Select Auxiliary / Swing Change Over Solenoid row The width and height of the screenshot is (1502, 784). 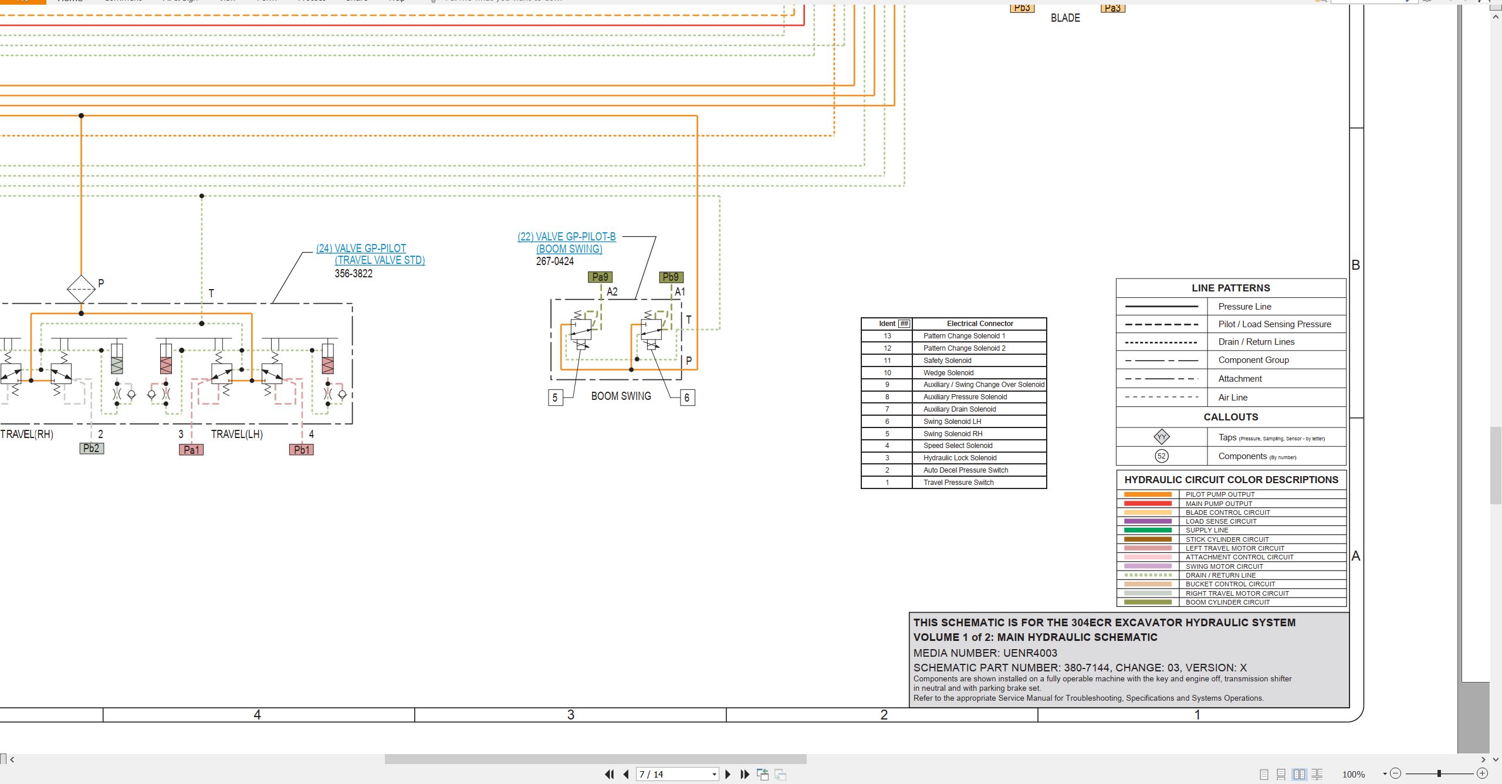[953, 385]
